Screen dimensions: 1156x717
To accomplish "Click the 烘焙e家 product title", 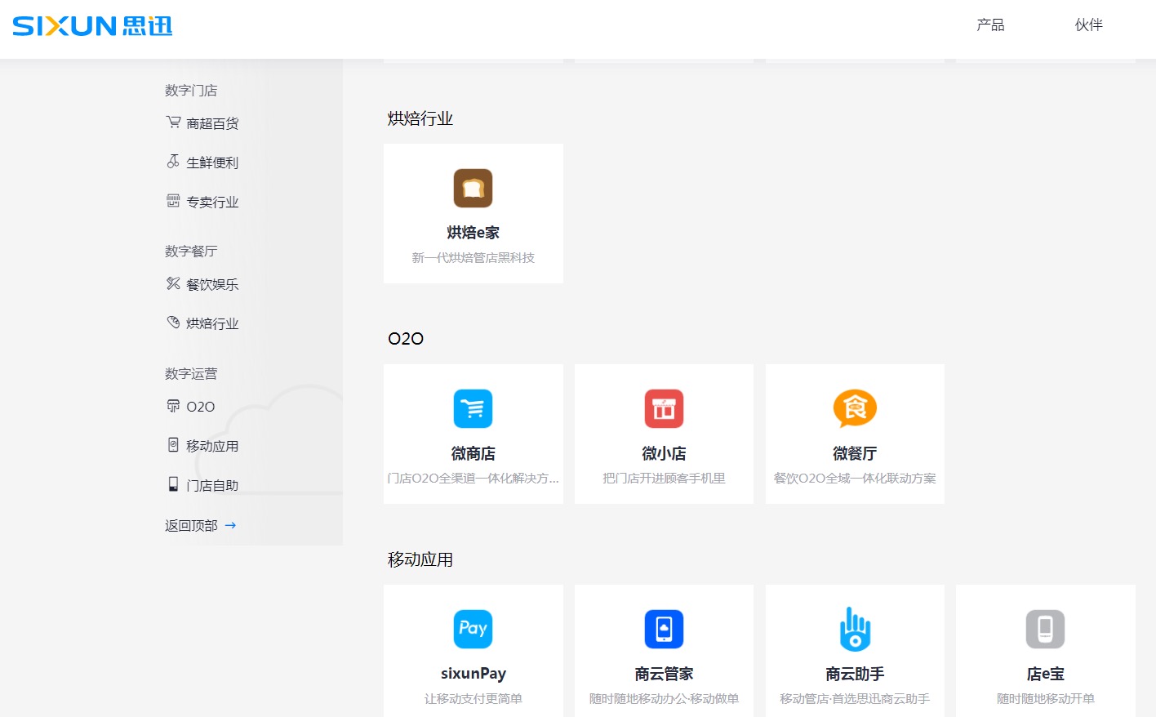I will 474,233.
